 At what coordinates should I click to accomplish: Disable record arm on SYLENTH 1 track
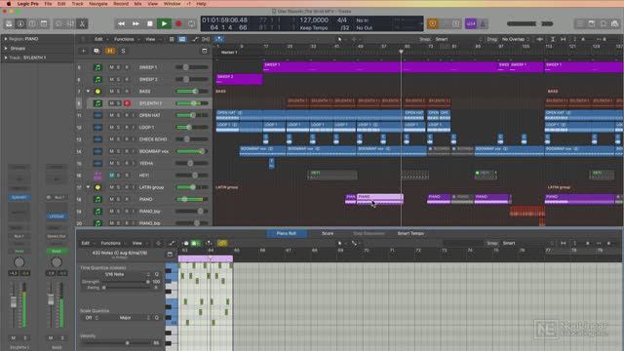(127, 103)
